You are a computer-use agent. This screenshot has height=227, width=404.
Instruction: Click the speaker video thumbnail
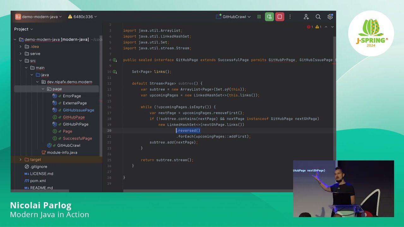(343, 189)
